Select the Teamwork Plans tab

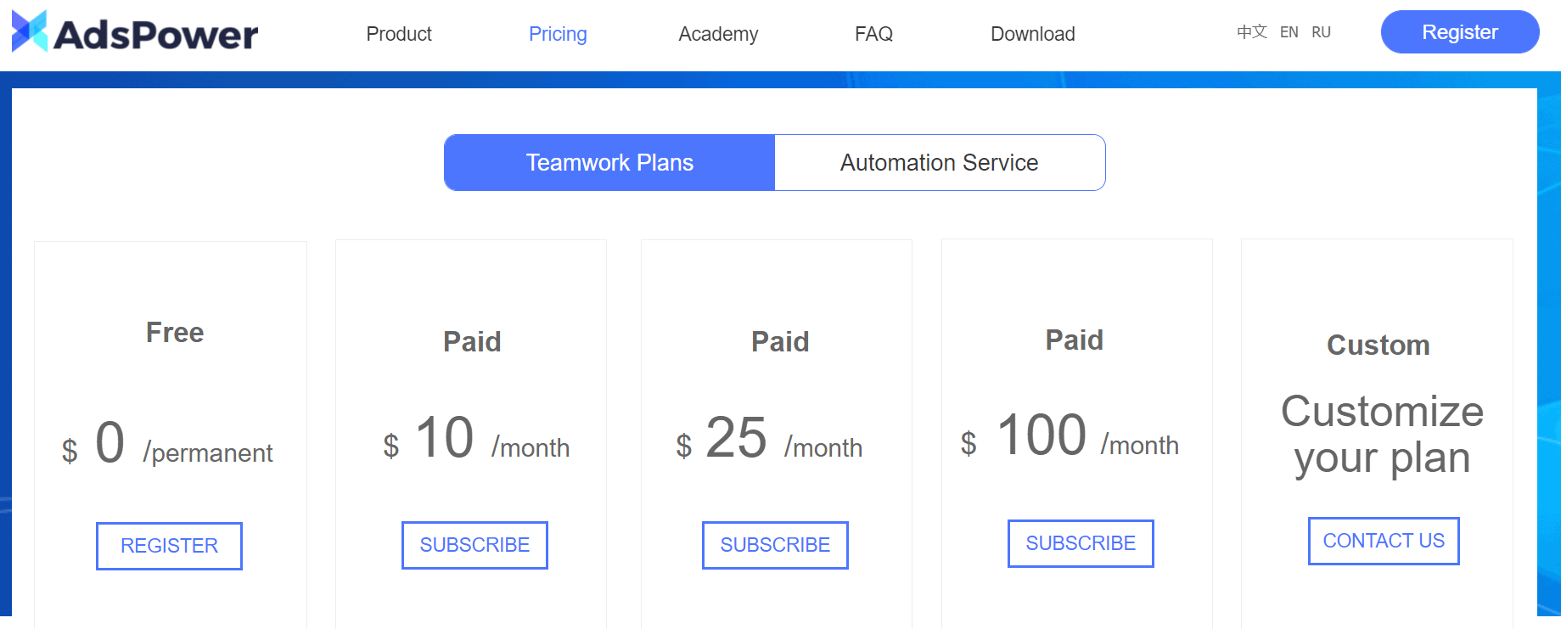(609, 162)
